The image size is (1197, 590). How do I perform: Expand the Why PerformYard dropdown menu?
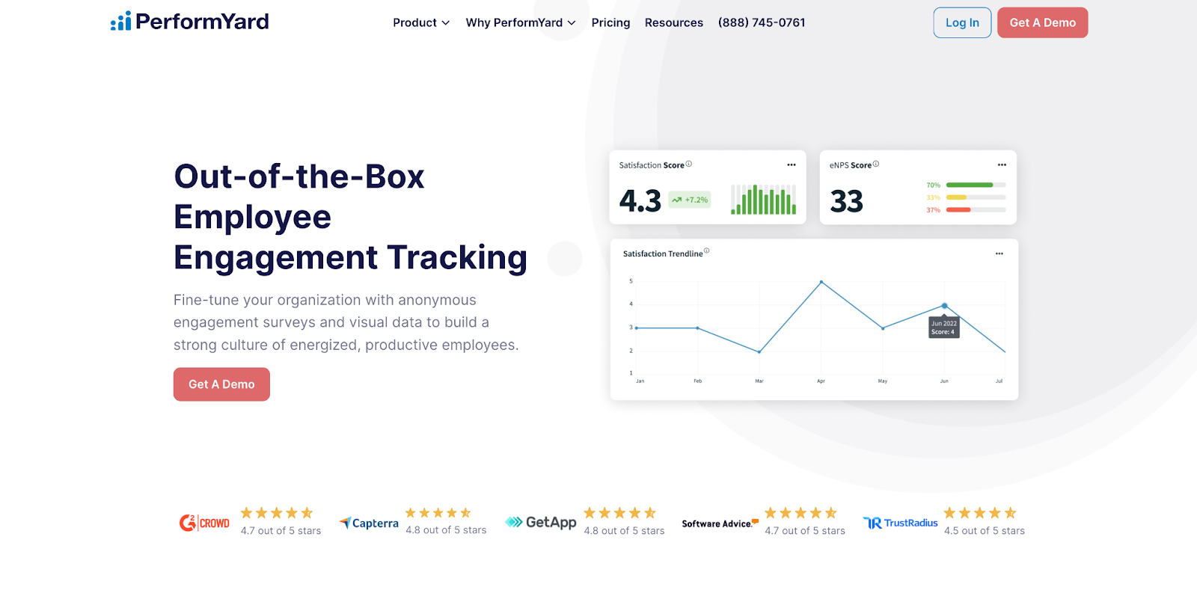click(x=521, y=22)
